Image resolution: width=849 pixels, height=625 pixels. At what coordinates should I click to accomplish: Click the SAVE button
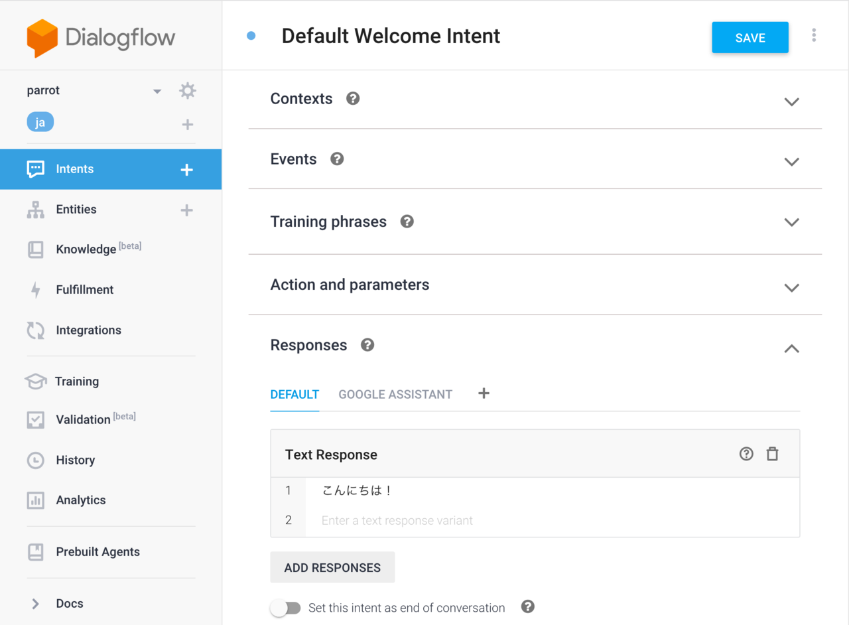(750, 37)
